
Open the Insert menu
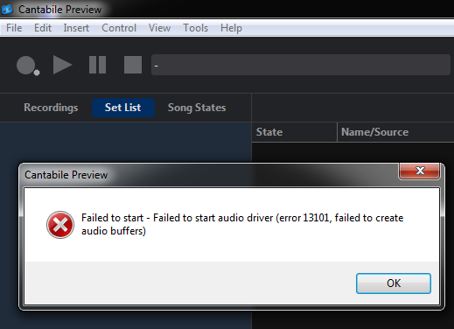[76, 28]
